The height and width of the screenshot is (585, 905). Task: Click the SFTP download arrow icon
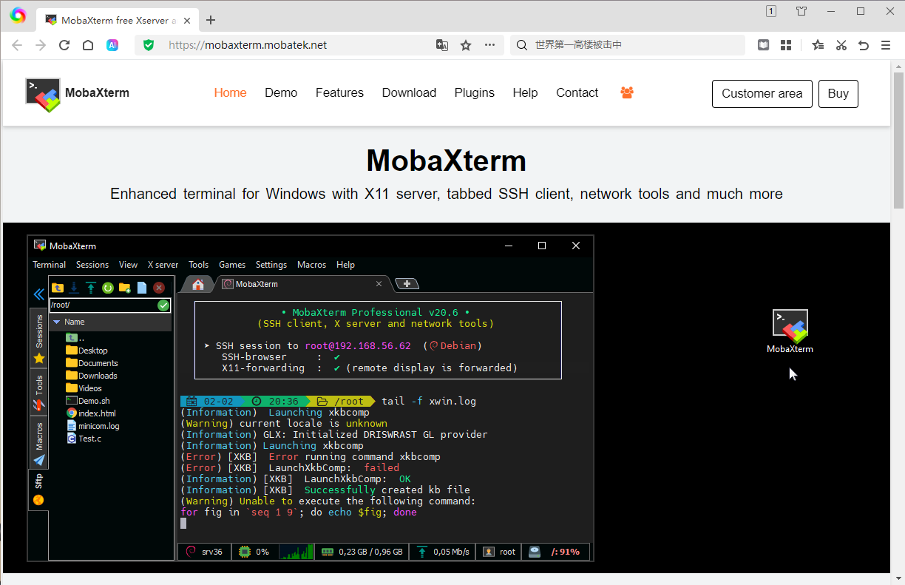tap(74, 288)
